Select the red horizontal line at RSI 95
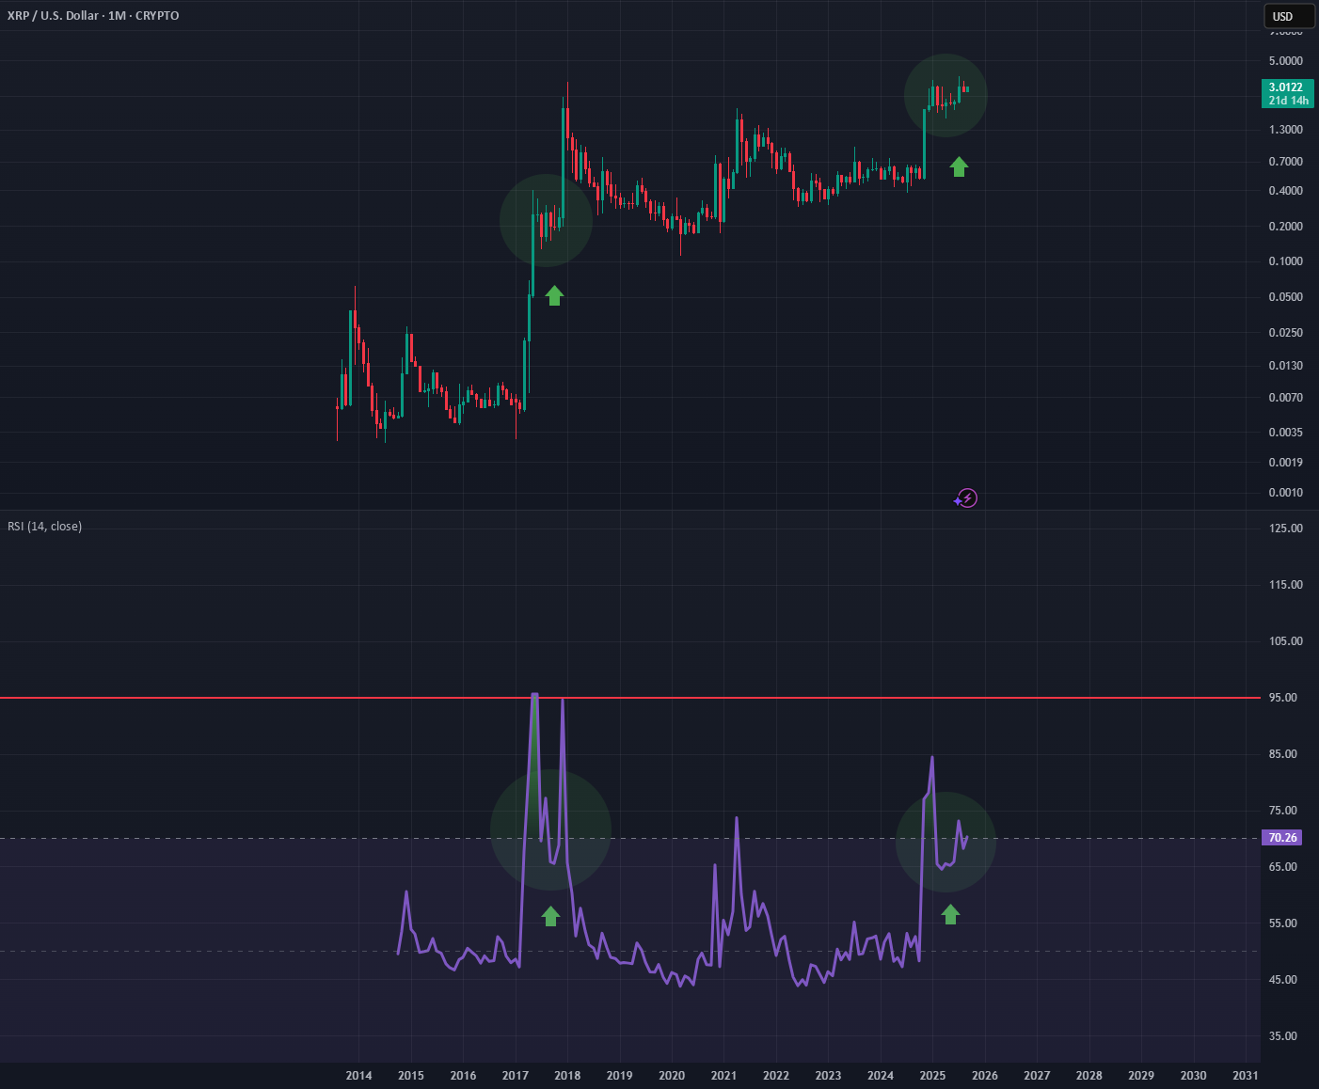 tap(629, 698)
